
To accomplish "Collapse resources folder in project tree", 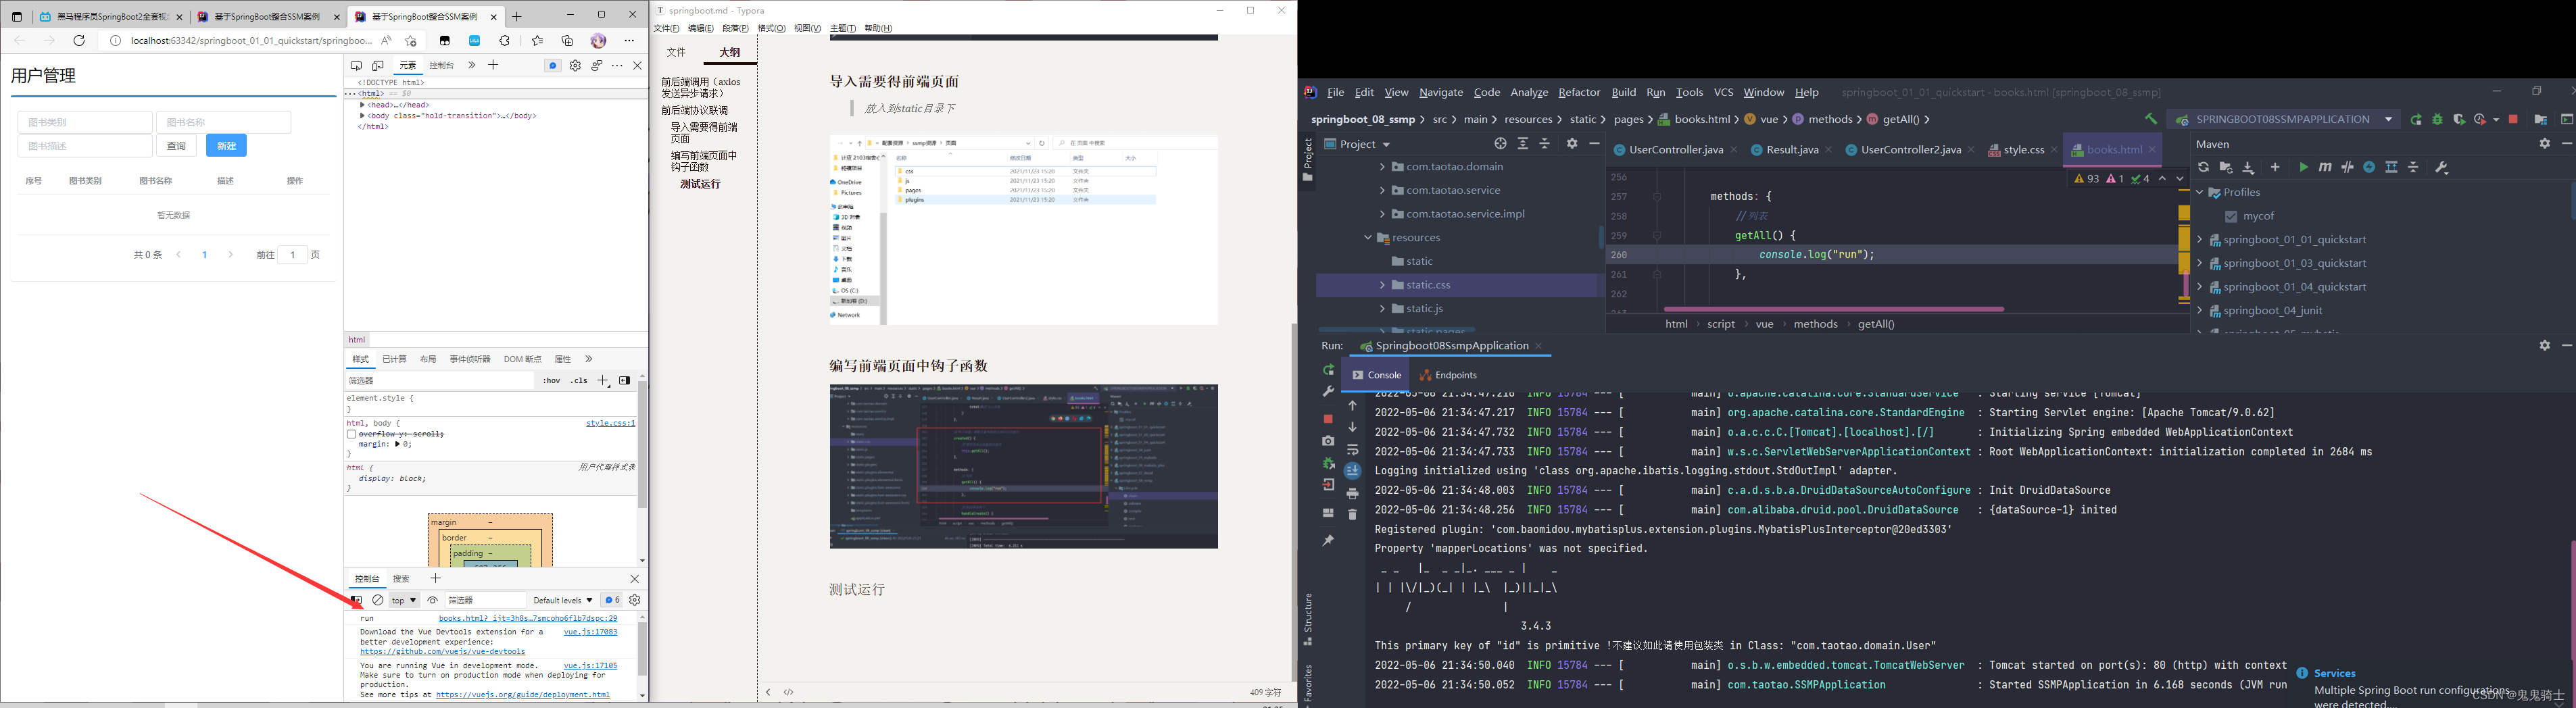I will click(x=1368, y=238).
